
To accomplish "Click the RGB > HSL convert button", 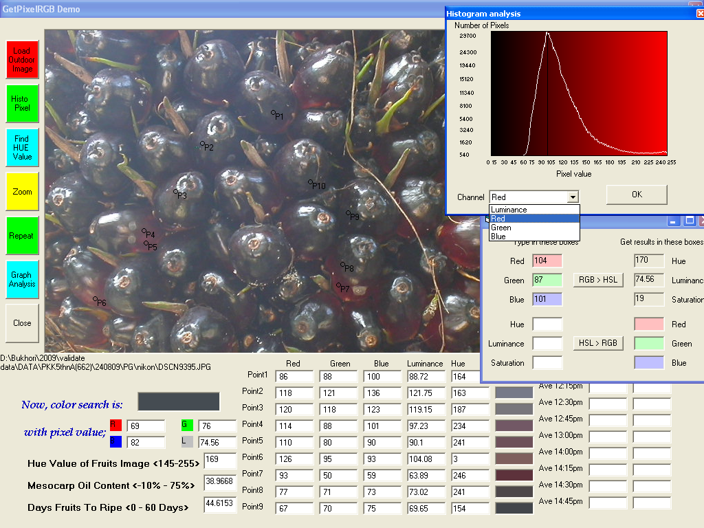I will pyautogui.click(x=597, y=280).
